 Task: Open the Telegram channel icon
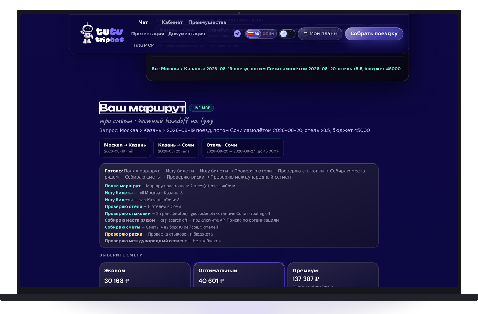coord(237,34)
